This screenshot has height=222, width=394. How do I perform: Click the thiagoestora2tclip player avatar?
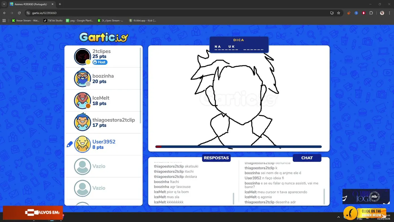pos(82,122)
